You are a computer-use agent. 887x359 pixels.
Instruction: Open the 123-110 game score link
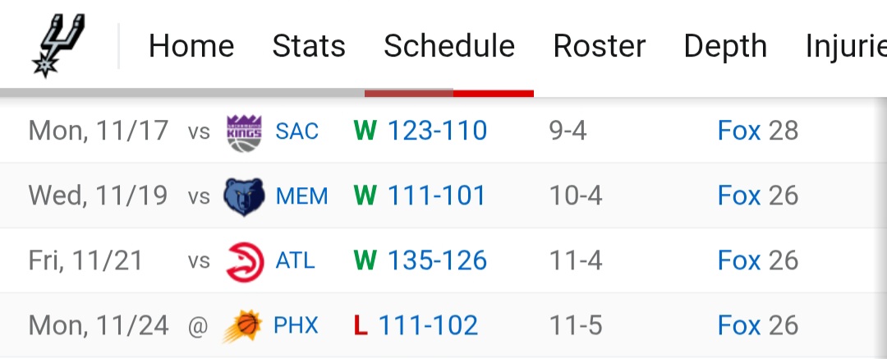pyautogui.click(x=437, y=131)
